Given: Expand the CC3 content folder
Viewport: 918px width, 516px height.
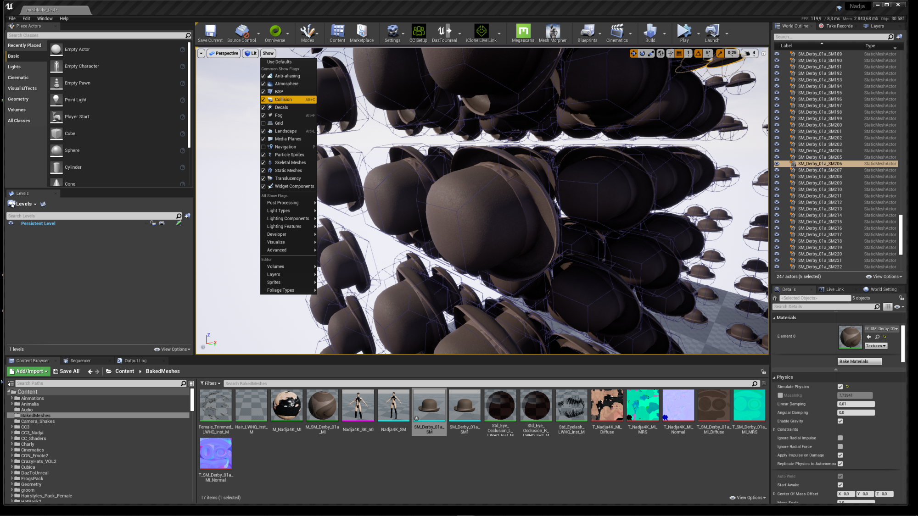Looking at the screenshot, I should [x=12, y=427].
